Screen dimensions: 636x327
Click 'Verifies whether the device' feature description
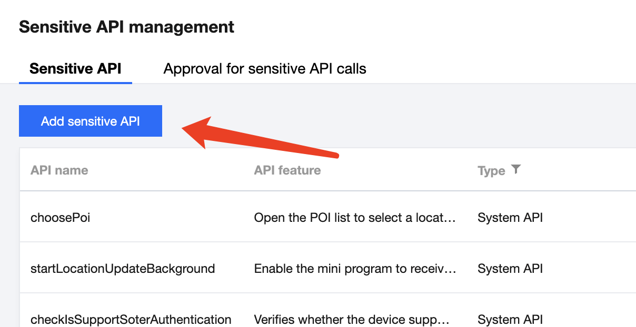click(x=353, y=319)
